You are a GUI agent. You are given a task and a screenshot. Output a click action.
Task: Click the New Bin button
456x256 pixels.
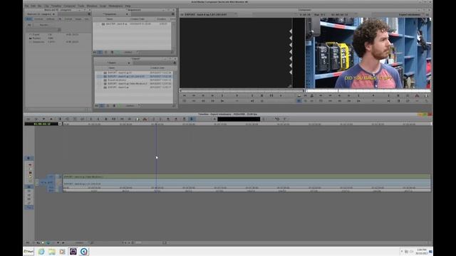point(44,25)
